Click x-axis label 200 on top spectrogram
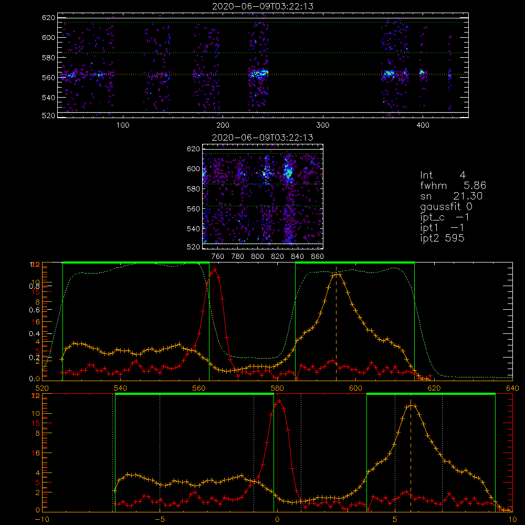525x525 pixels. click(223, 125)
